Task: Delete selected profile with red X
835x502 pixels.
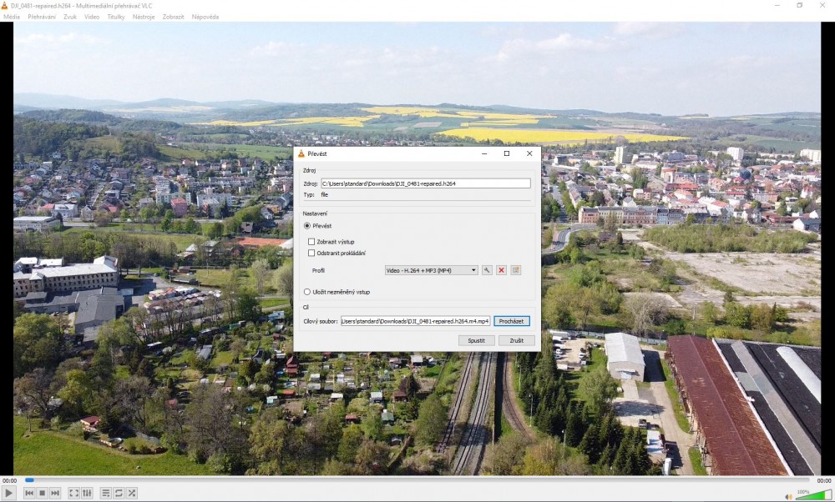Action: point(501,270)
